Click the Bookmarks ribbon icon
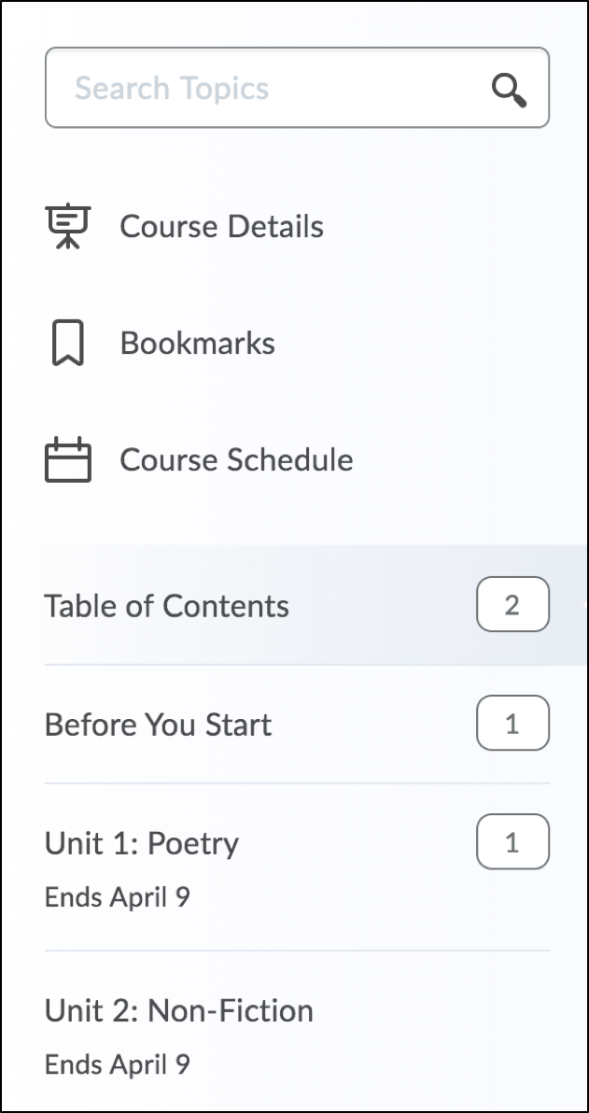 click(68, 344)
